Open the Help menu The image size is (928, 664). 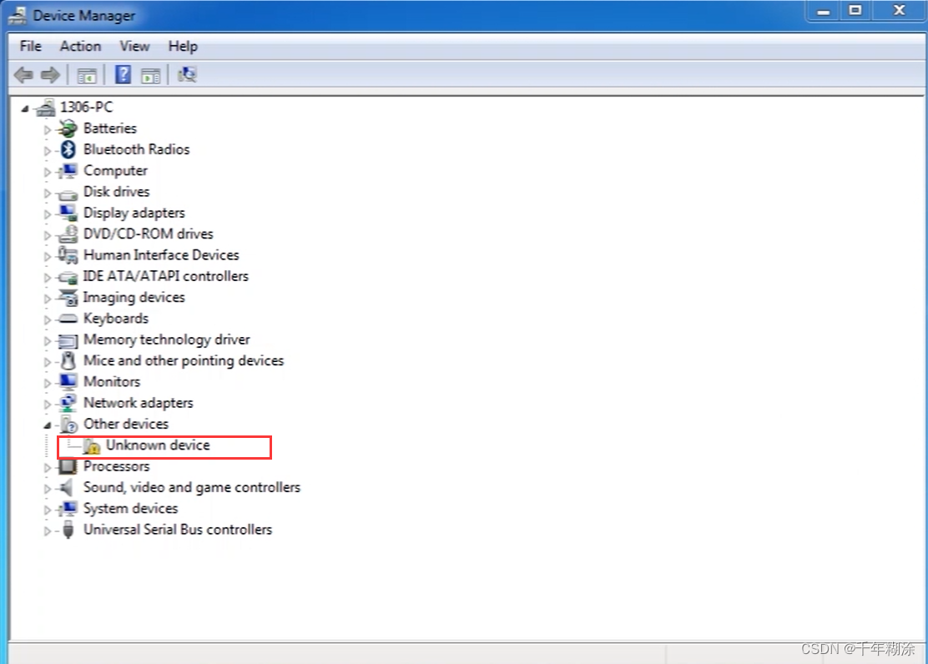tap(183, 46)
